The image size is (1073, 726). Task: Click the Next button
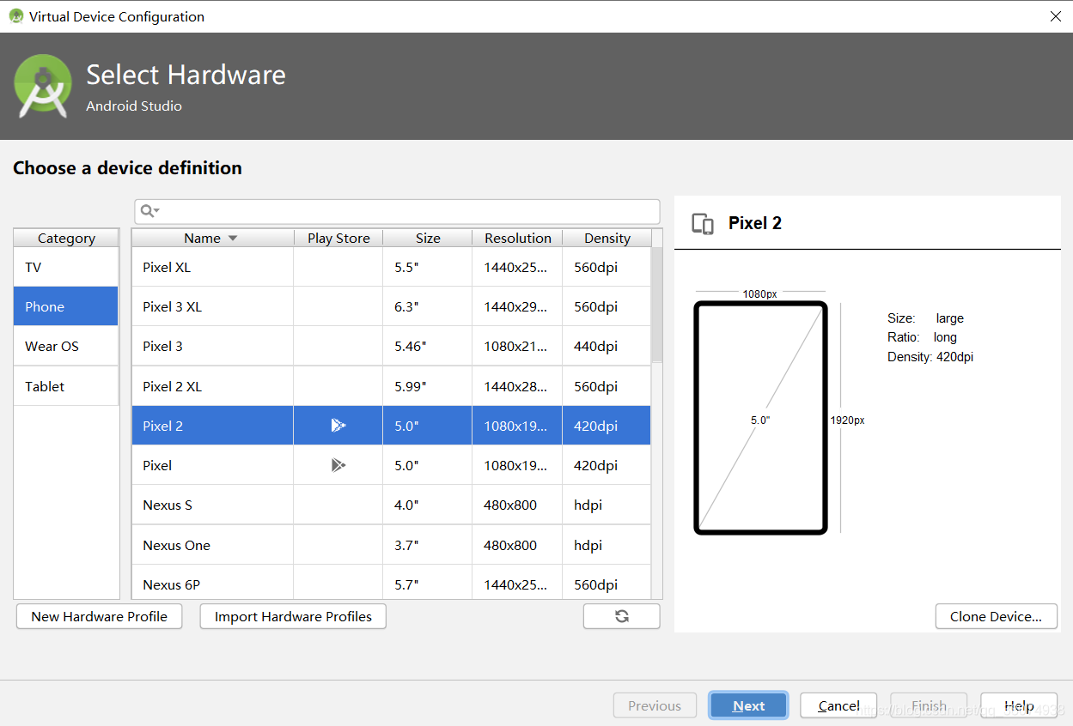(748, 705)
